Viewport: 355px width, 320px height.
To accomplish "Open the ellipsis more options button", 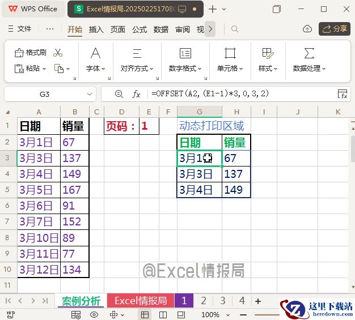I will 50,29.
